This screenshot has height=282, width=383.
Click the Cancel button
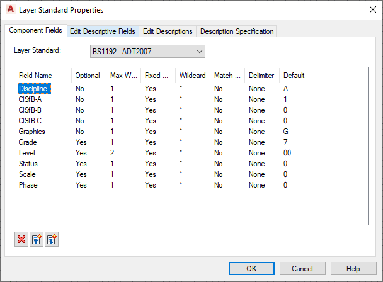click(302, 269)
